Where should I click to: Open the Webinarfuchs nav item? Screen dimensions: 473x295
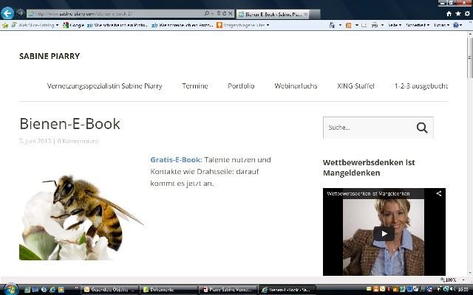(x=296, y=86)
